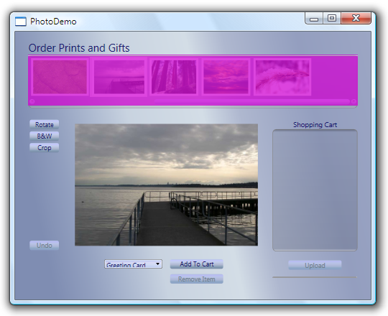Select the pier thumbnail in the strip
This screenshot has width=388, height=316.
(119, 77)
